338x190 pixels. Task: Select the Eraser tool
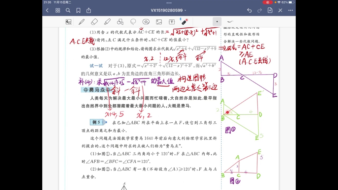(95, 21)
